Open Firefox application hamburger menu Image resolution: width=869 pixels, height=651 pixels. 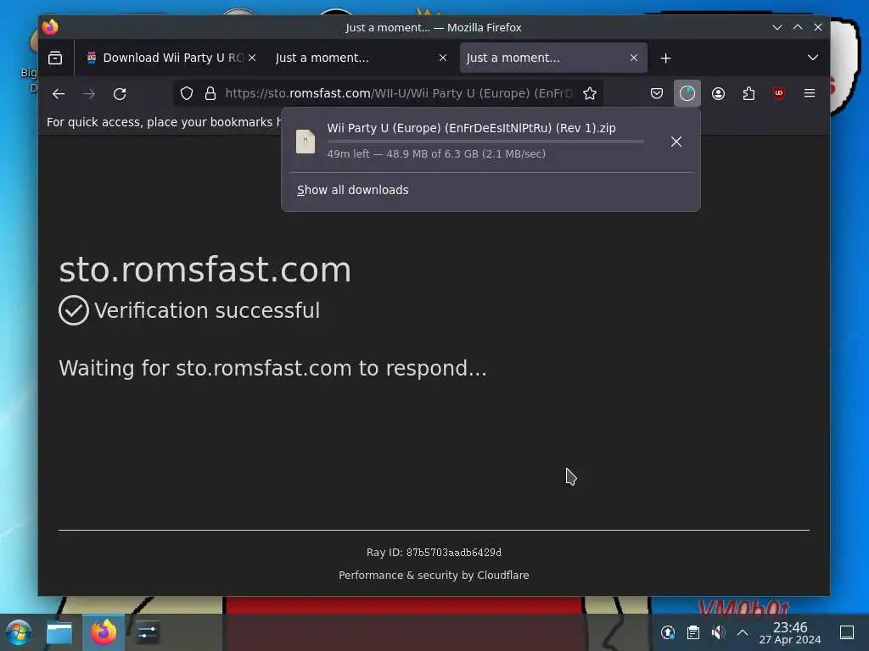coord(809,93)
